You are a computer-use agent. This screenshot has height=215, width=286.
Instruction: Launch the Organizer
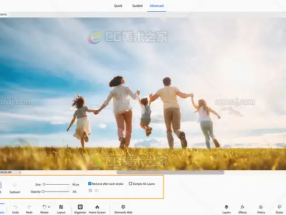tap(80, 209)
